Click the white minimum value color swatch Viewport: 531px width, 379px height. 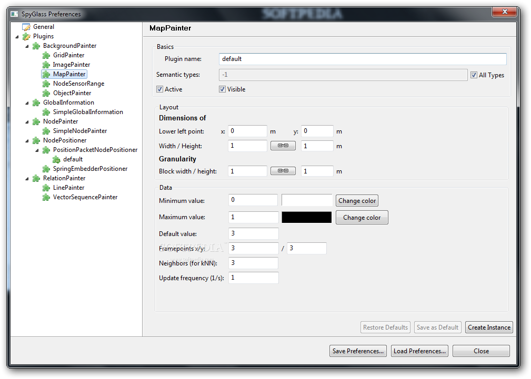(x=307, y=200)
